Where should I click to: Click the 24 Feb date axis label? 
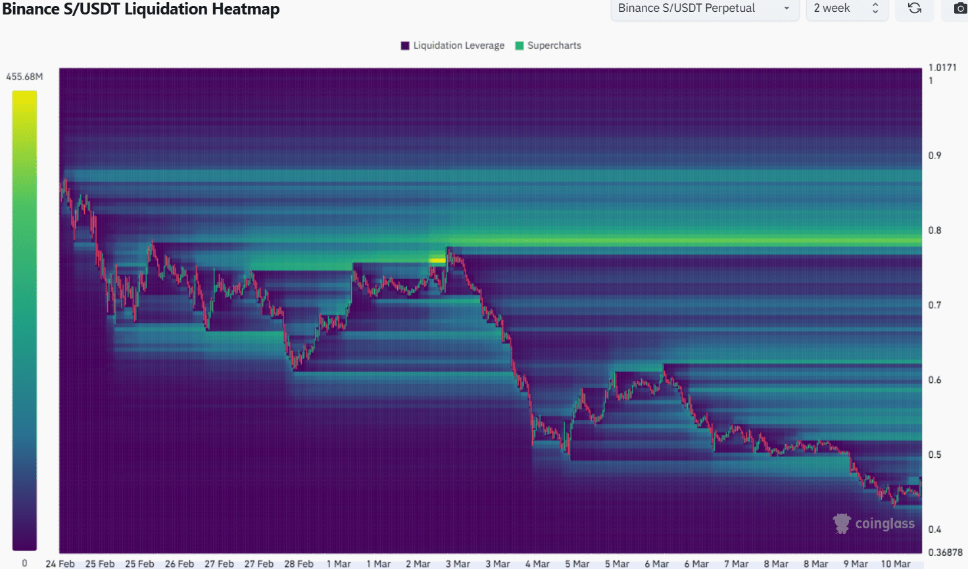pyautogui.click(x=60, y=564)
